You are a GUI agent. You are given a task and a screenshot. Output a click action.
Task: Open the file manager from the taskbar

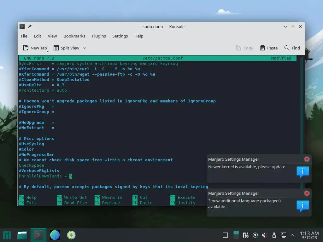click(x=22, y=235)
